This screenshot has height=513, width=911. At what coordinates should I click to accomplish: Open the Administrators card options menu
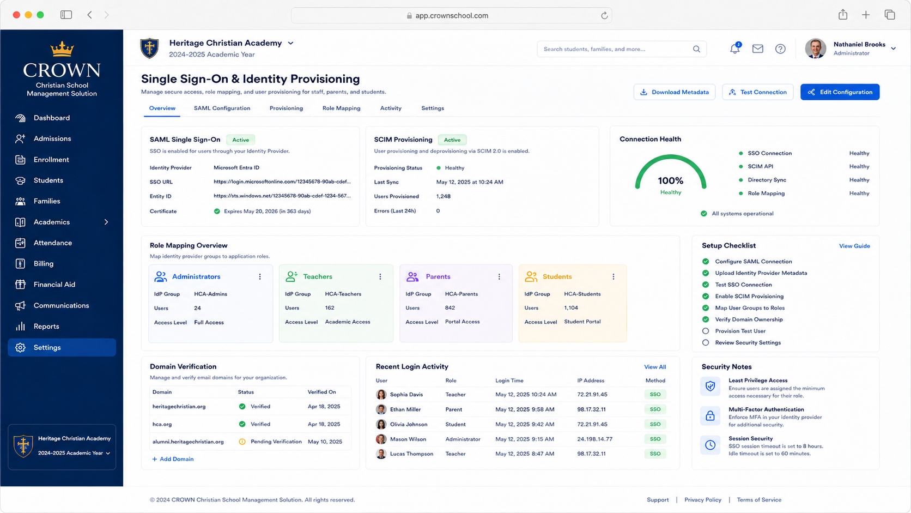[260, 277]
